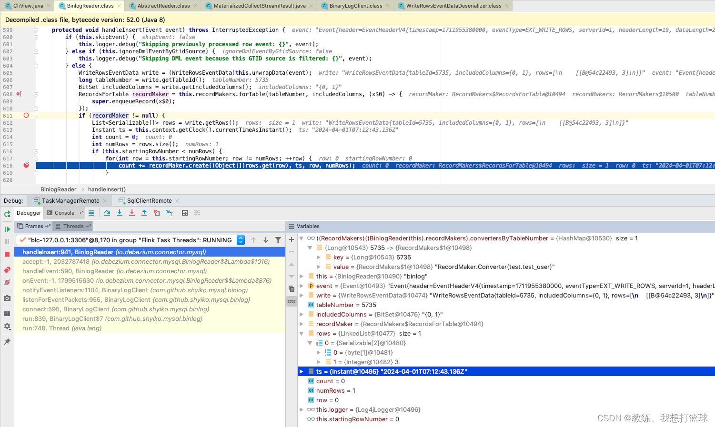Expand the this.logger node

[x=302, y=409]
